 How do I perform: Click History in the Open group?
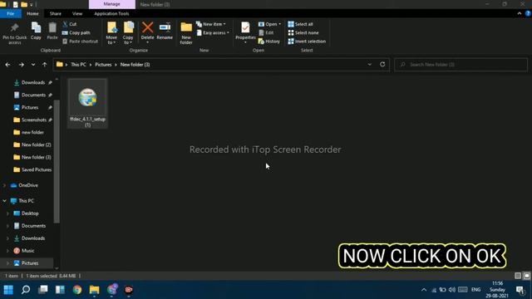268,42
